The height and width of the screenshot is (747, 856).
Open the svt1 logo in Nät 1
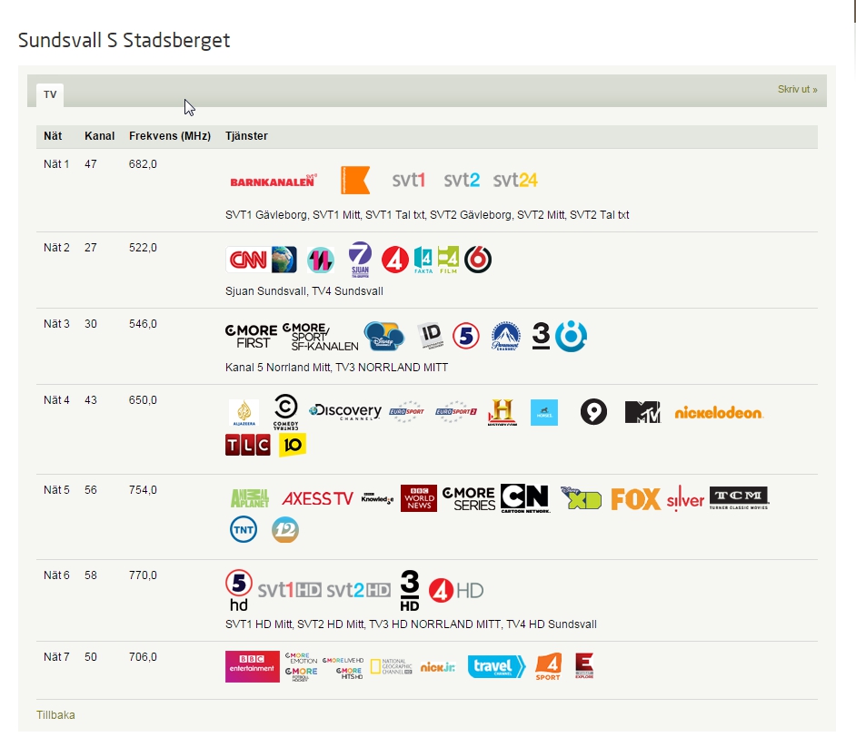(x=408, y=180)
